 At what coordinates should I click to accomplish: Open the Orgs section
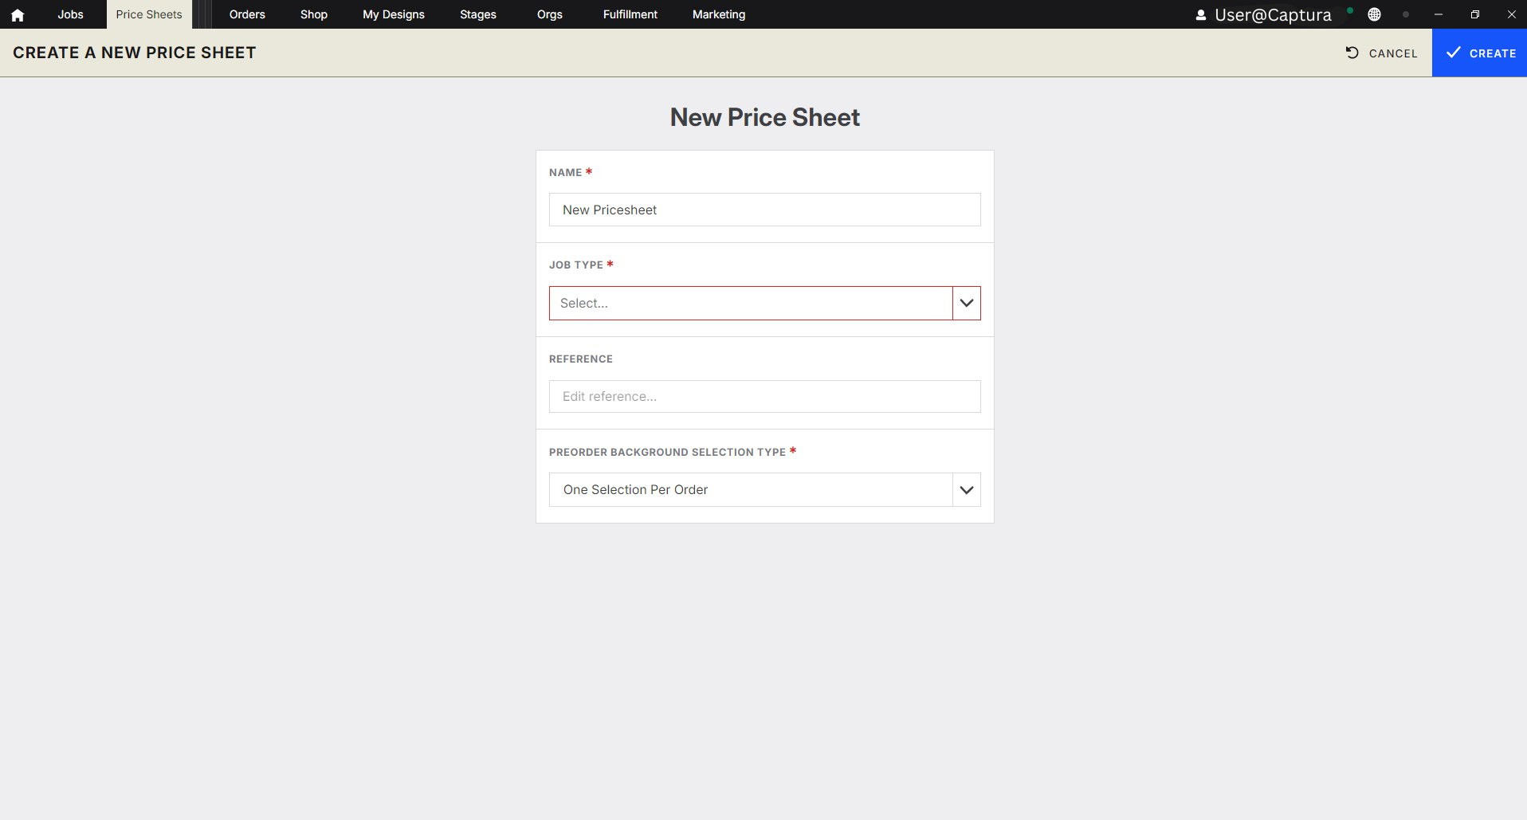[x=550, y=14]
